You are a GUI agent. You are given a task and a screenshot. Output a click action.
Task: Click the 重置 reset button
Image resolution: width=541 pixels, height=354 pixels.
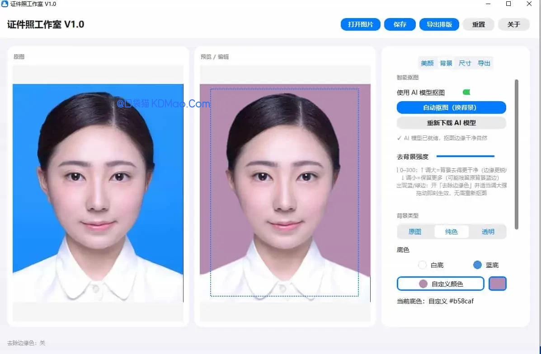(479, 24)
